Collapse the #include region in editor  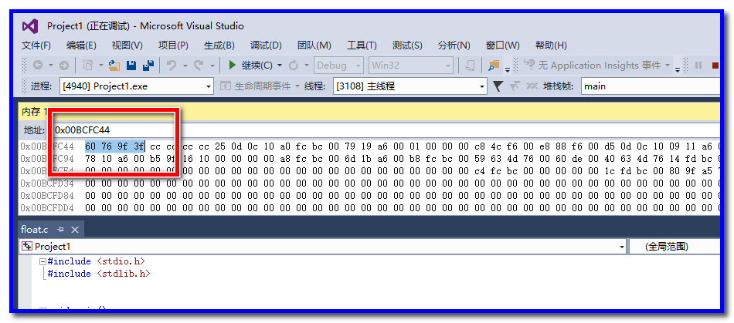click(42, 261)
